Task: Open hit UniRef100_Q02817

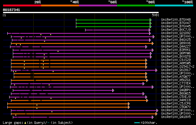Action: coord(176,70)
